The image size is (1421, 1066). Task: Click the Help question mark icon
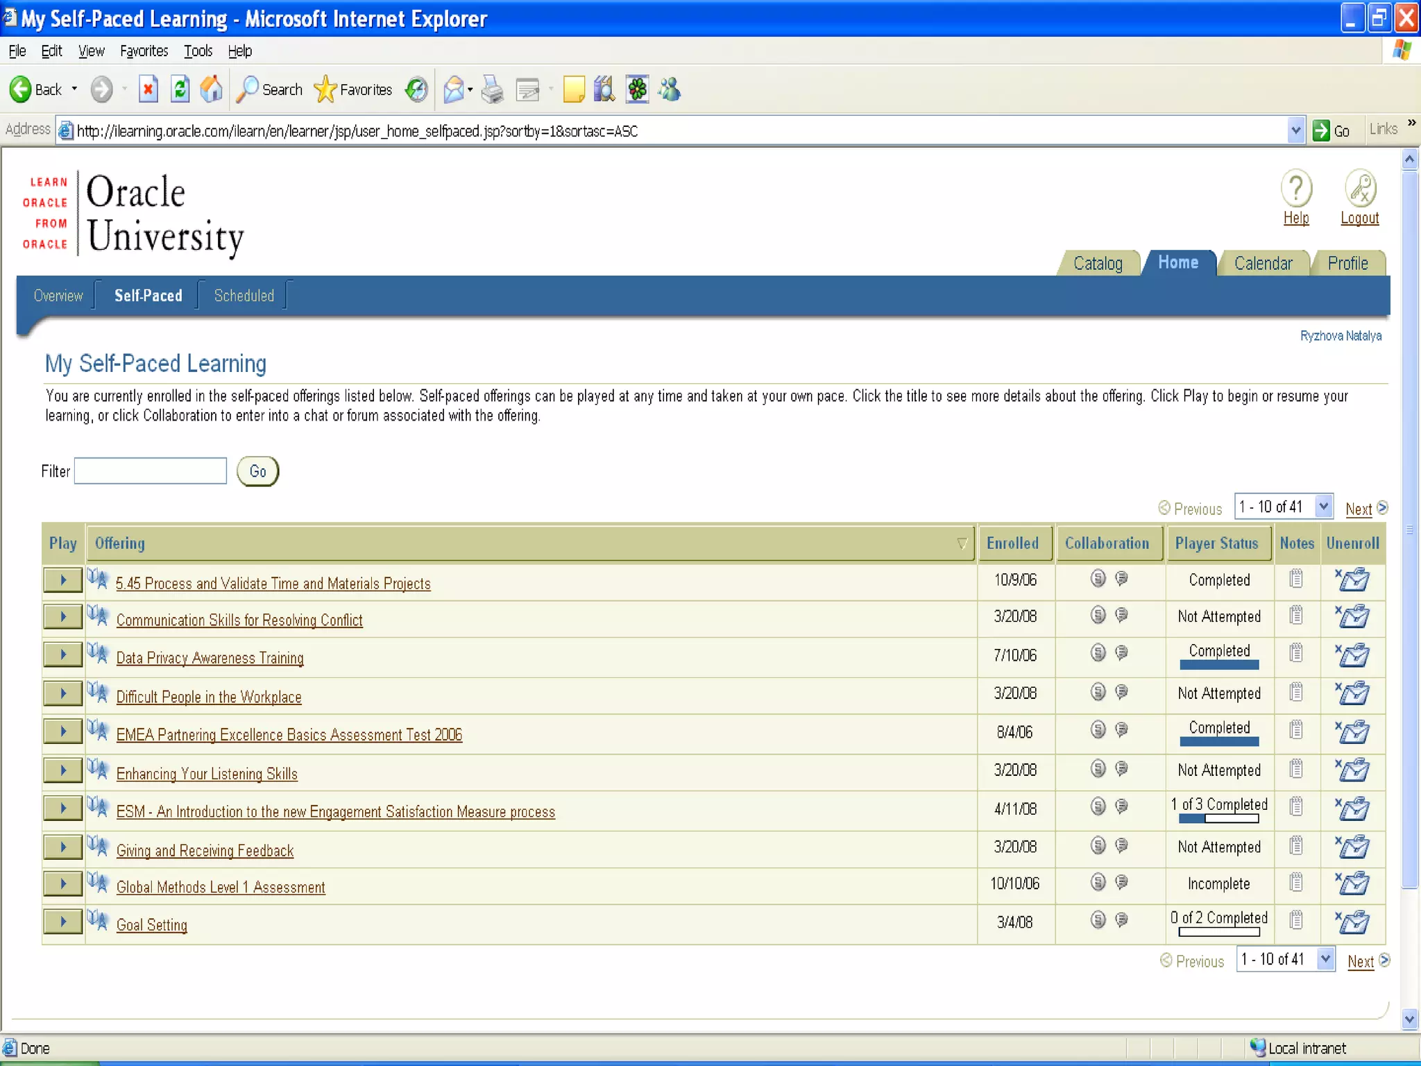1295,189
